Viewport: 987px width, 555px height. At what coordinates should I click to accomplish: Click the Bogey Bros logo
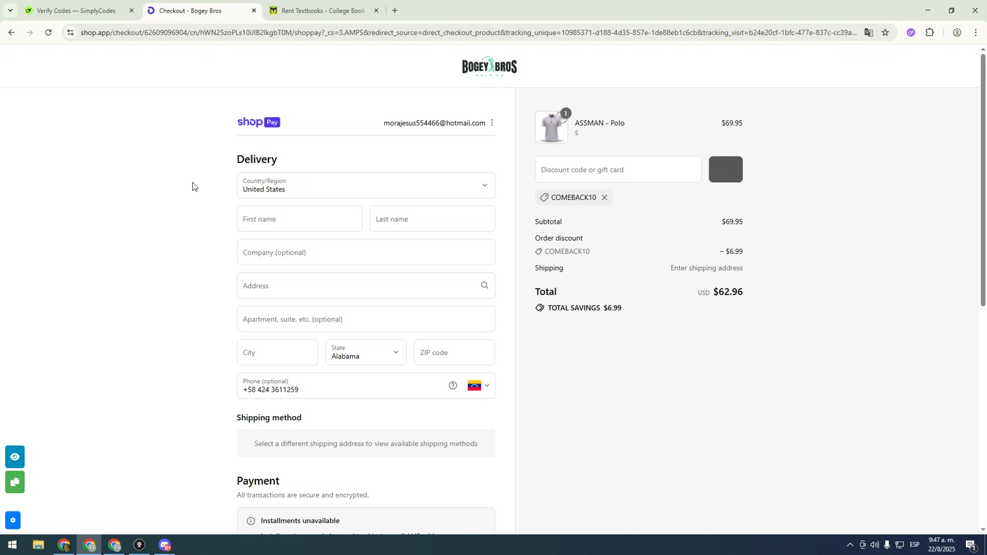[x=489, y=66]
